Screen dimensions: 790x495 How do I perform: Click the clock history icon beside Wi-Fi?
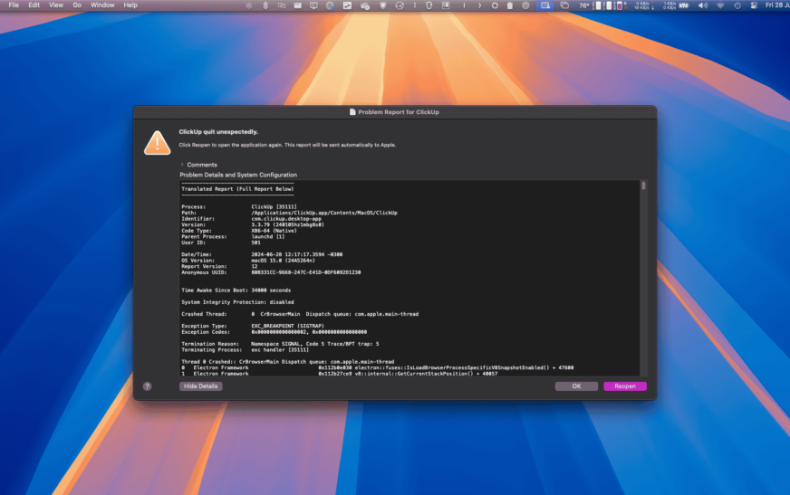tap(737, 5)
